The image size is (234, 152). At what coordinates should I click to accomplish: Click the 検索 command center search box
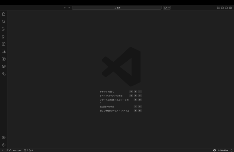click(x=117, y=8)
